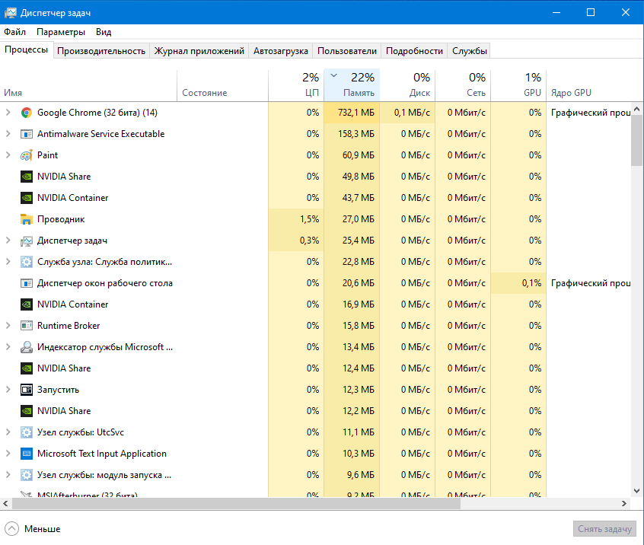Click the Task Manager title bar icon
Image resolution: width=644 pixels, height=545 pixels.
10,13
